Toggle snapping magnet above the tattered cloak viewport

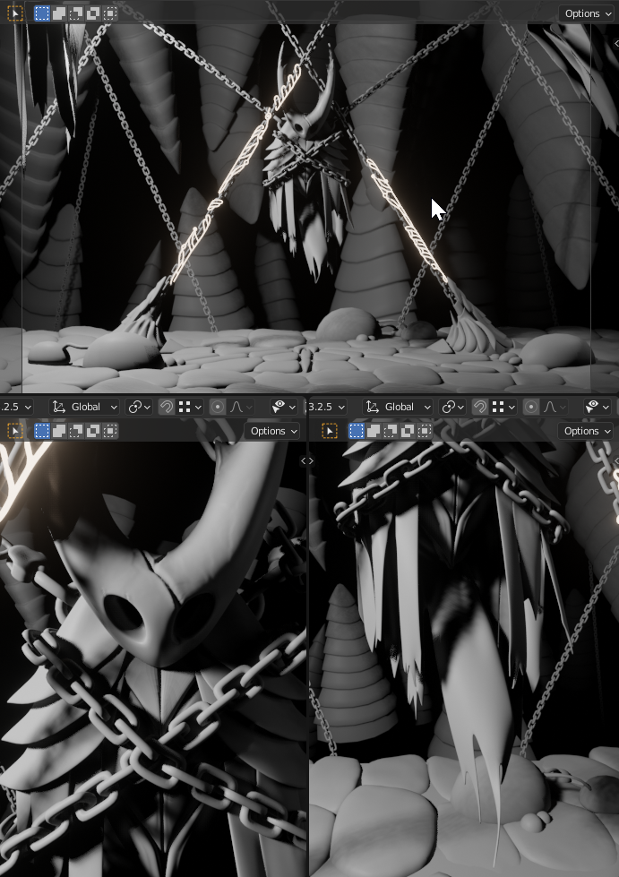tap(480, 407)
